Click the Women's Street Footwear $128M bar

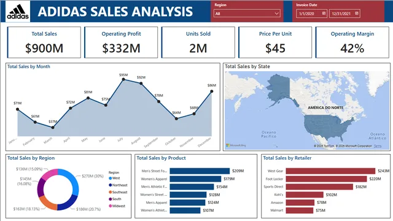[188, 195]
